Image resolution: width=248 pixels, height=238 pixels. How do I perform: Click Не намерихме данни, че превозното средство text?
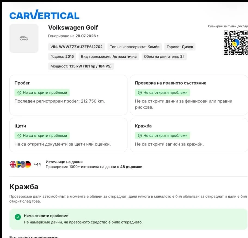tap(83, 222)
